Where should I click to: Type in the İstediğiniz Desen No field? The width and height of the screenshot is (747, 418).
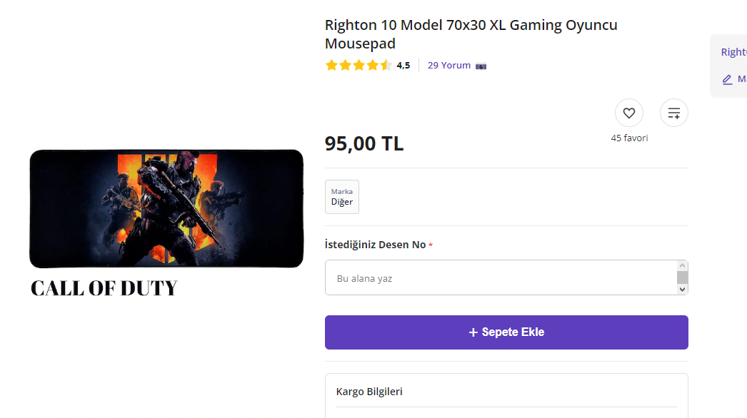[500, 277]
